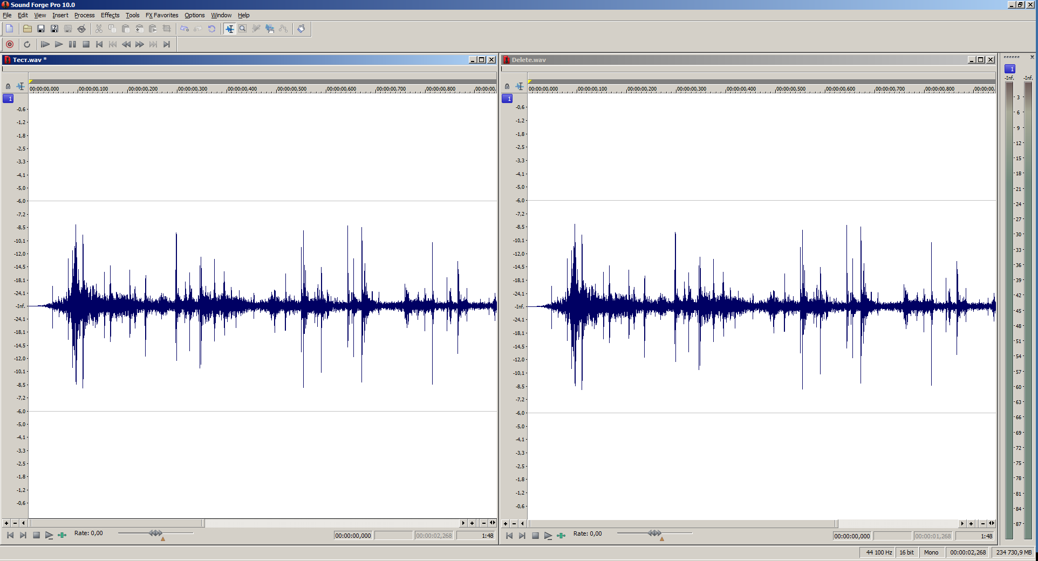The image size is (1038, 561).
Task: Open the FX Favorites menu
Action: point(162,15)
